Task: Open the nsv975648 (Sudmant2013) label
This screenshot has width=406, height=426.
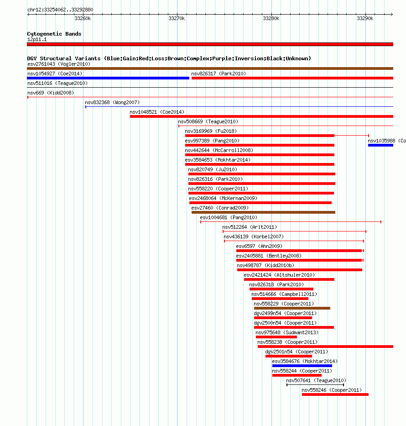Action: (x=287, y=332)
